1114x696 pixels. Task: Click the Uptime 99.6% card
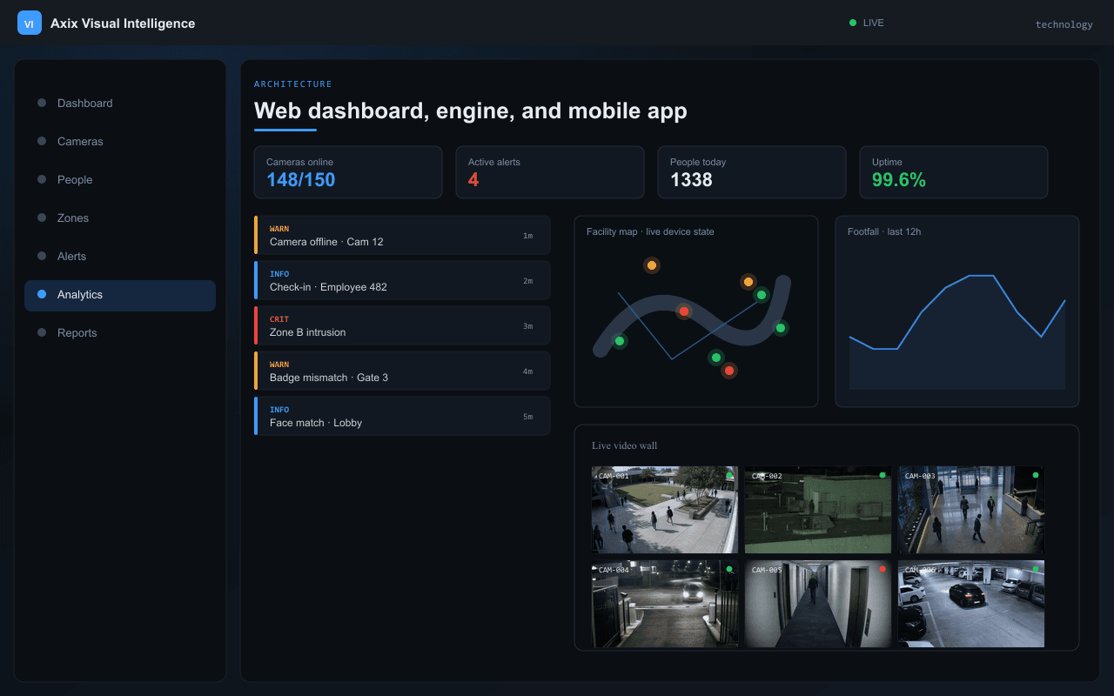click(x=954, y=172)
